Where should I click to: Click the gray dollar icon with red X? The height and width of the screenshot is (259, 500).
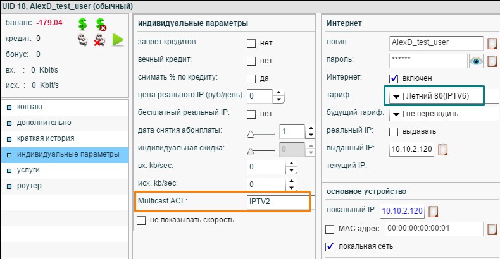(100, 40)
